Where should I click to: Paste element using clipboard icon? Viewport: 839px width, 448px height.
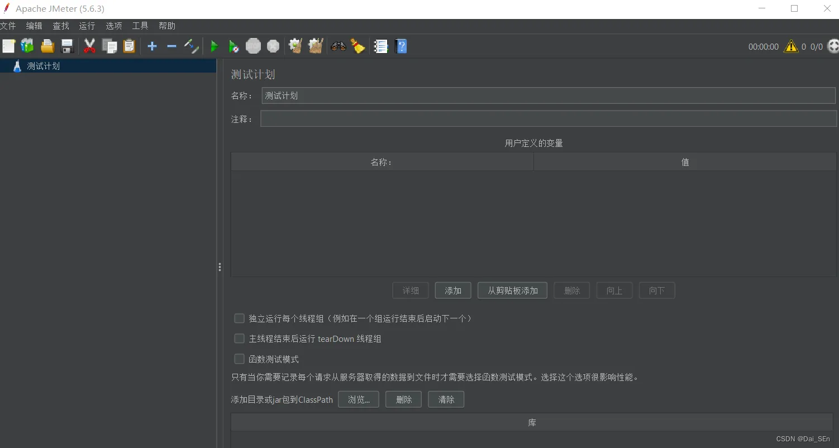129,46
